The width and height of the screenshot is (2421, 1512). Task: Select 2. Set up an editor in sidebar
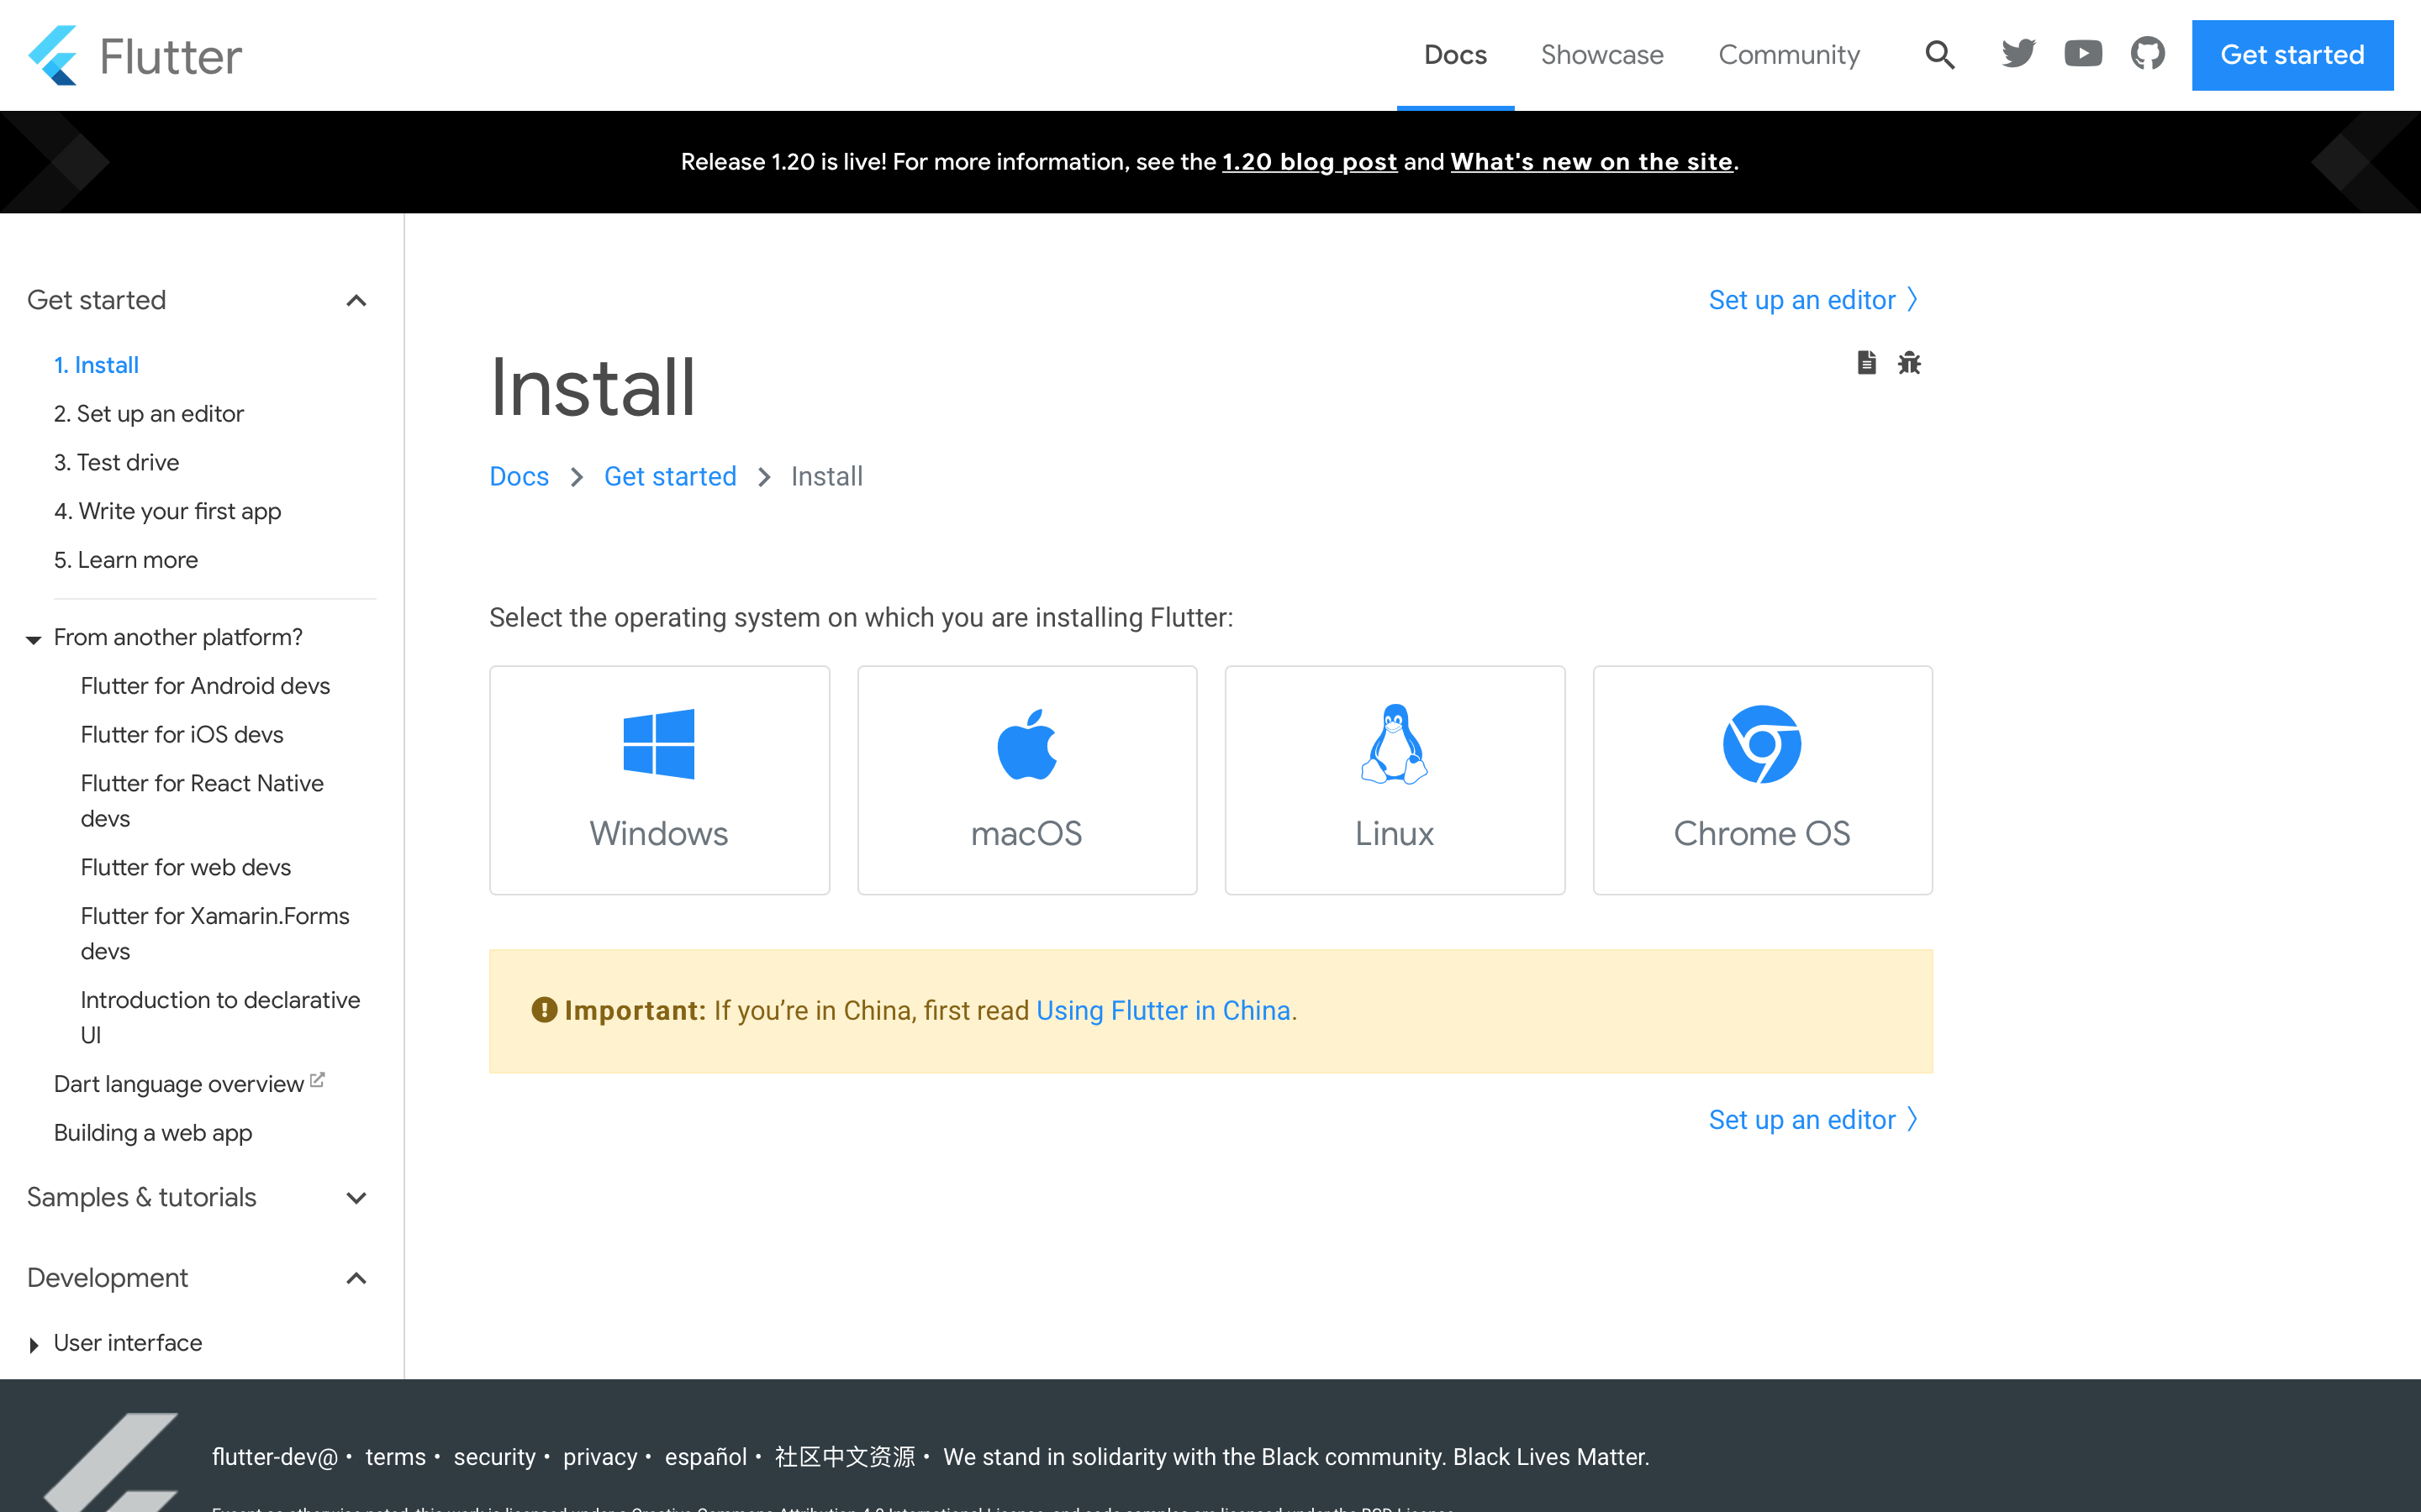(149, 414)
